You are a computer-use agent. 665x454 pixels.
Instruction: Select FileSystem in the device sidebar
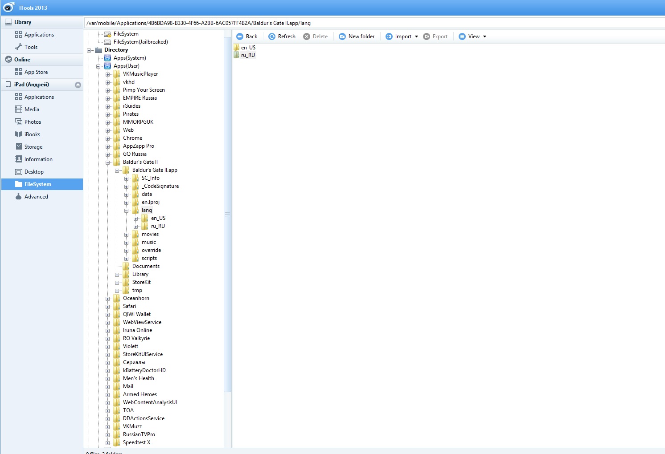37,184
